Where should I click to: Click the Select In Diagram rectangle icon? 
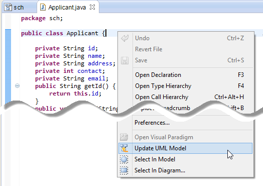(124, 170)
